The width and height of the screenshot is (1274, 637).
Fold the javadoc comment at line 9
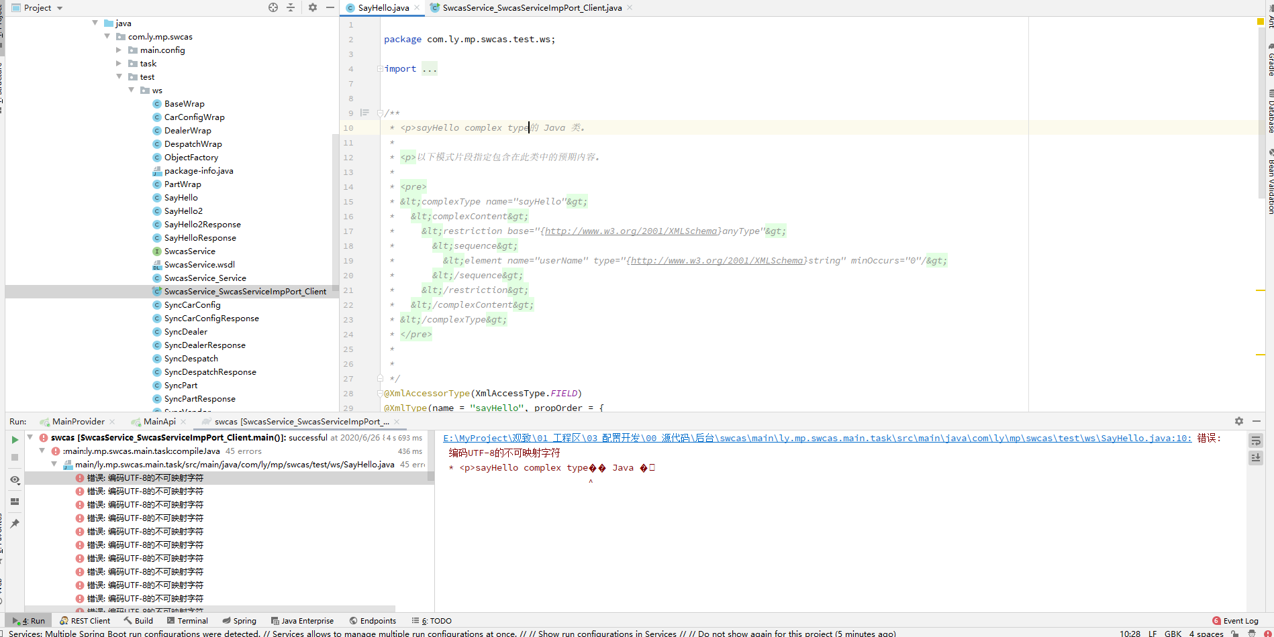click(380, 113)
